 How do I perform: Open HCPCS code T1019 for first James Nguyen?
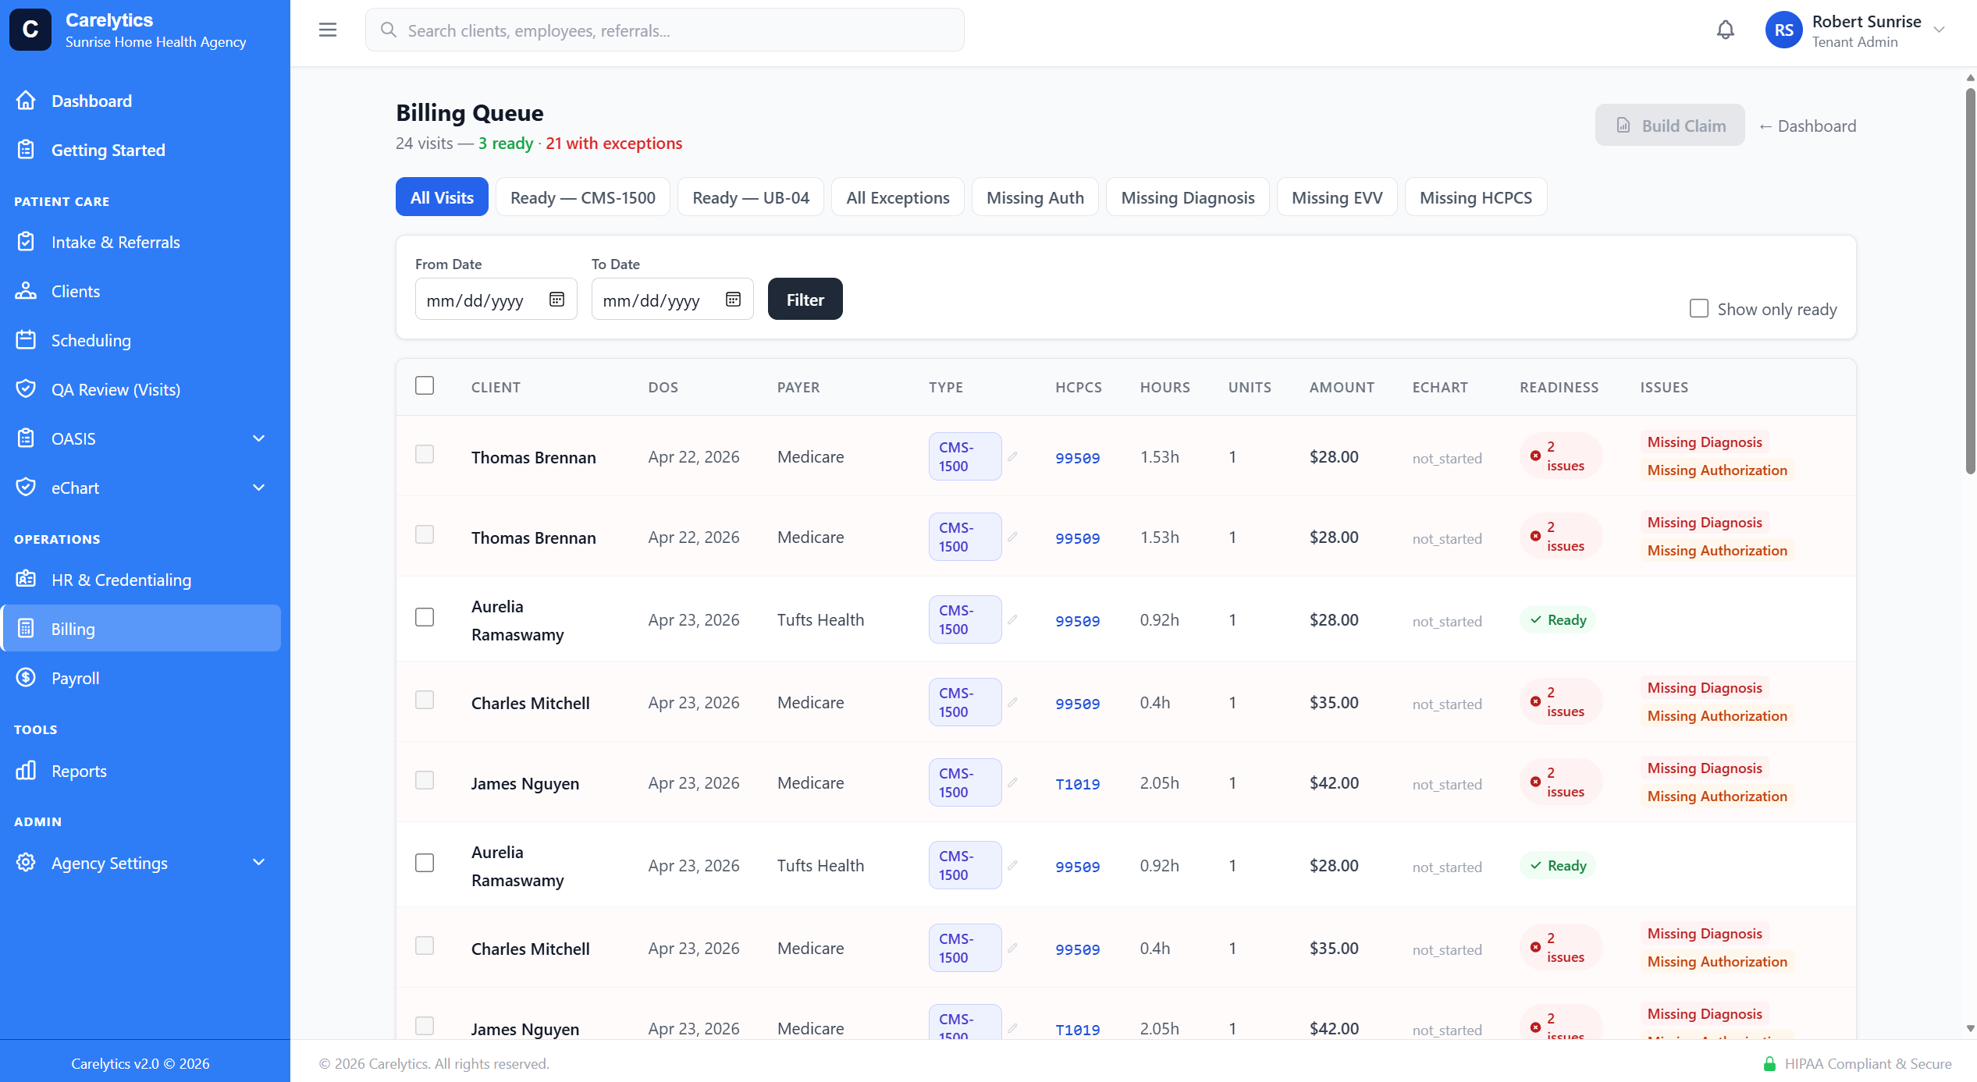(1078, 784)
